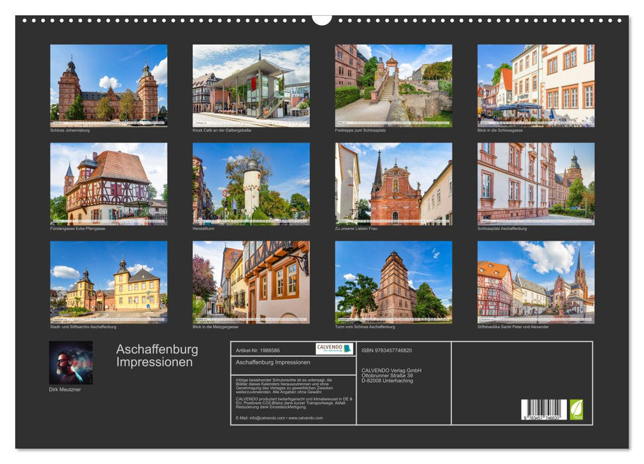
Task: Click the Aschaffenburg Impressionen heading
Action: click(157, 356)
